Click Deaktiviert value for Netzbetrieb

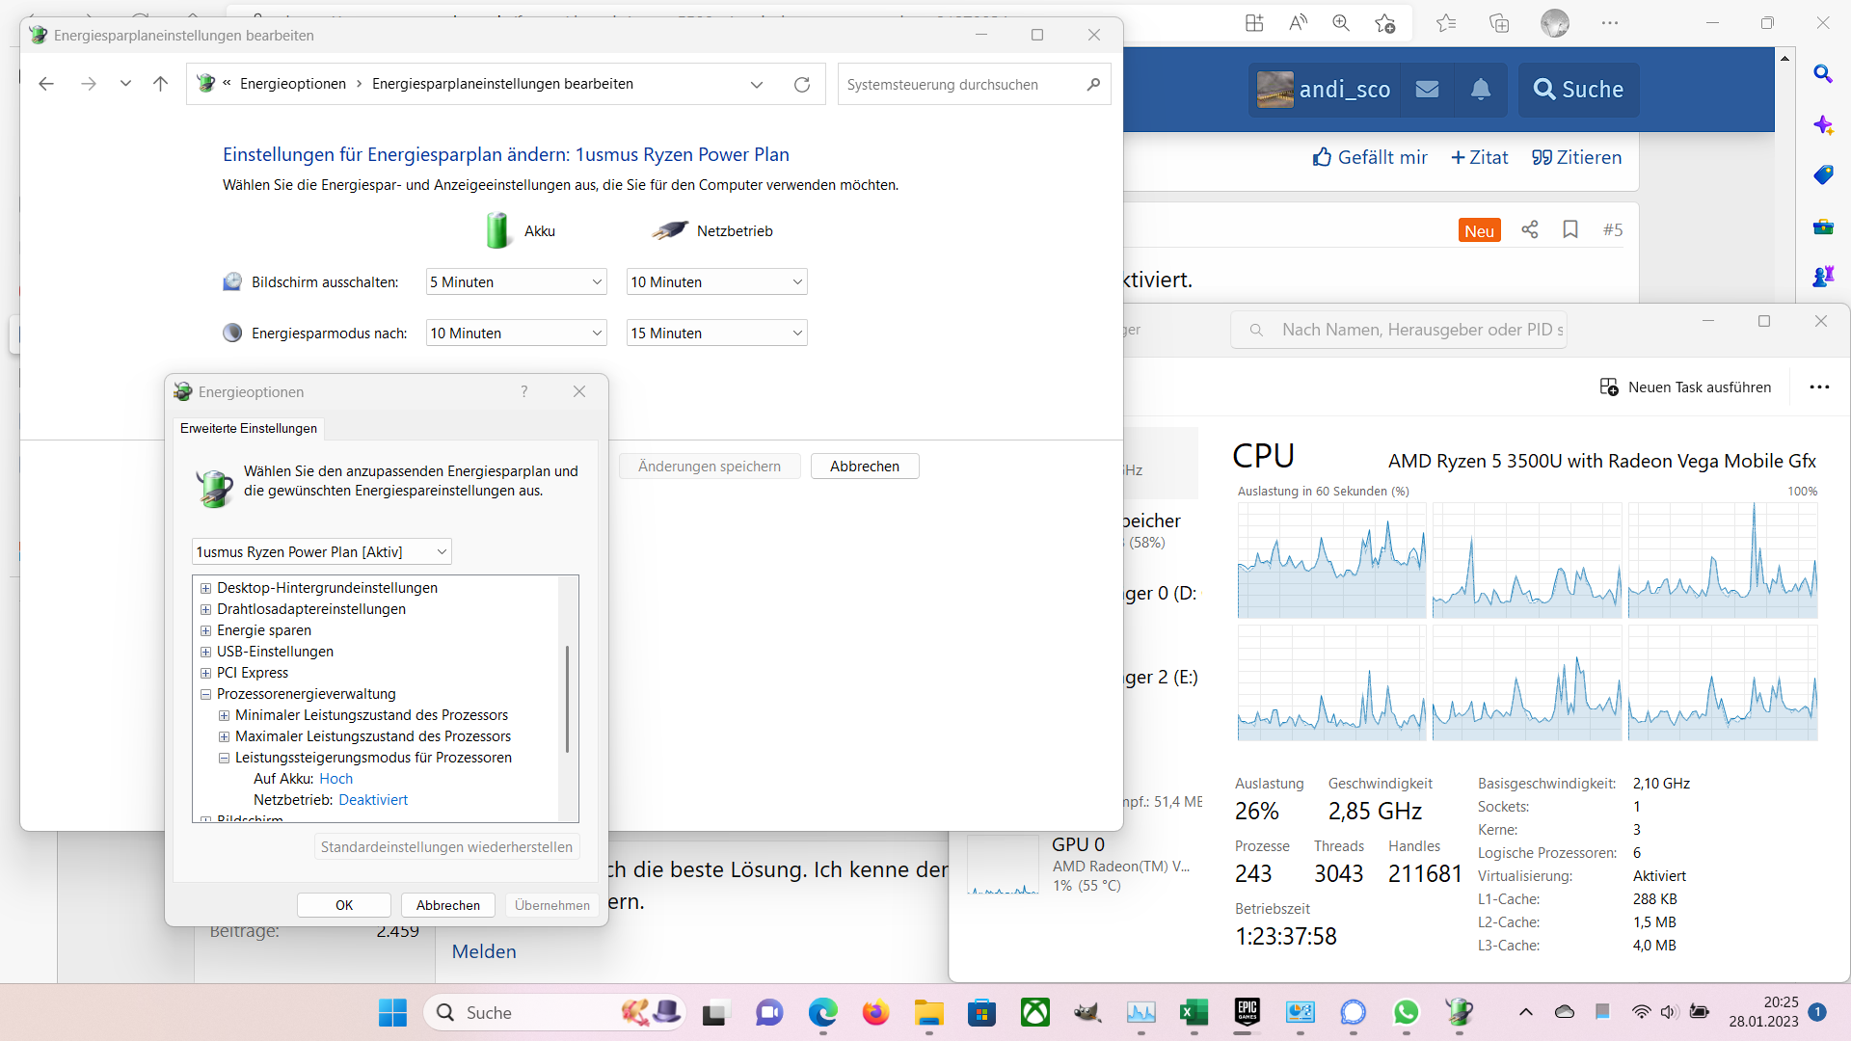click(x=373, y=800)
